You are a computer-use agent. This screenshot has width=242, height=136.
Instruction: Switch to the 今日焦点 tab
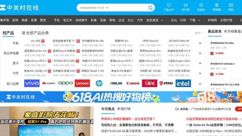tap(108, 109)
